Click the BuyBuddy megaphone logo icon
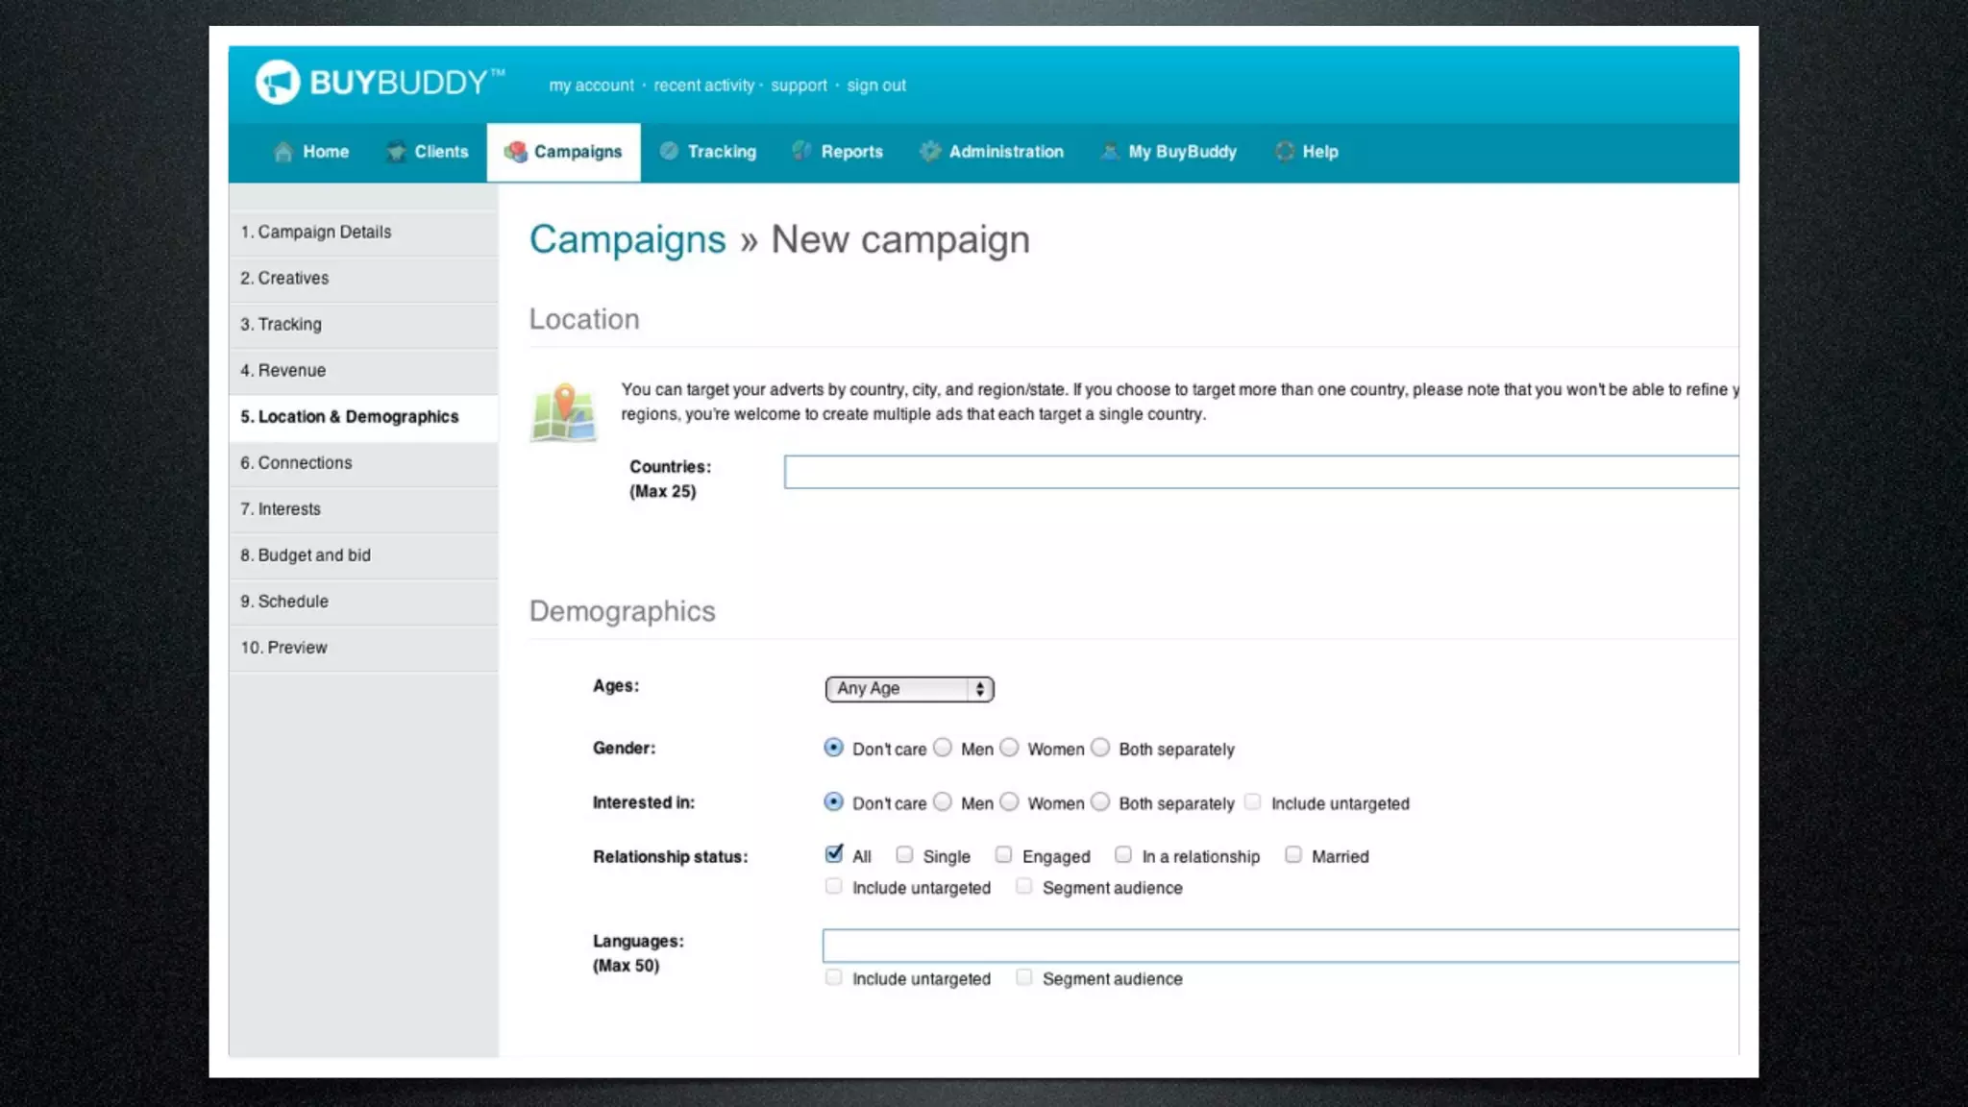This screenshot has height=1107, width=1968. (x=278, y=83)
